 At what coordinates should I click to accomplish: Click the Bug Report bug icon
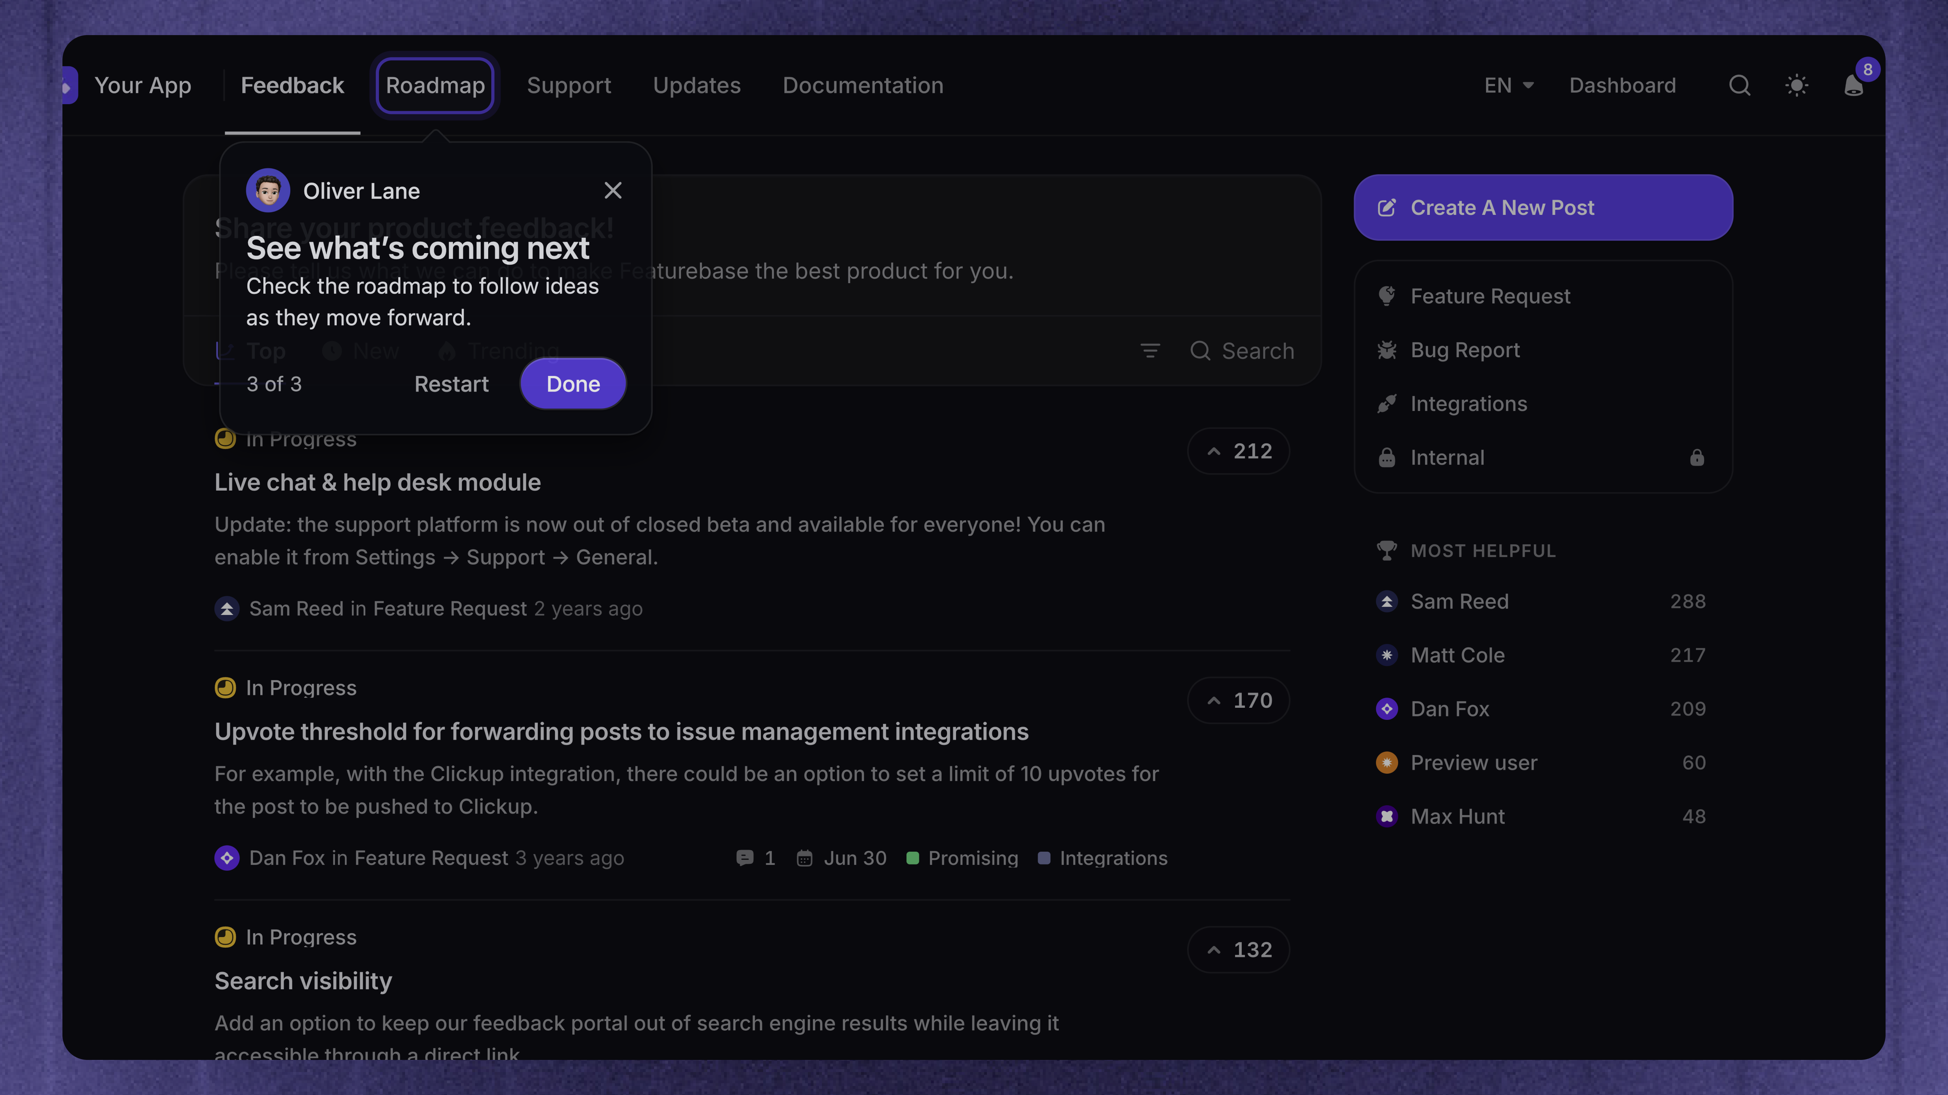pos(1386,350)
